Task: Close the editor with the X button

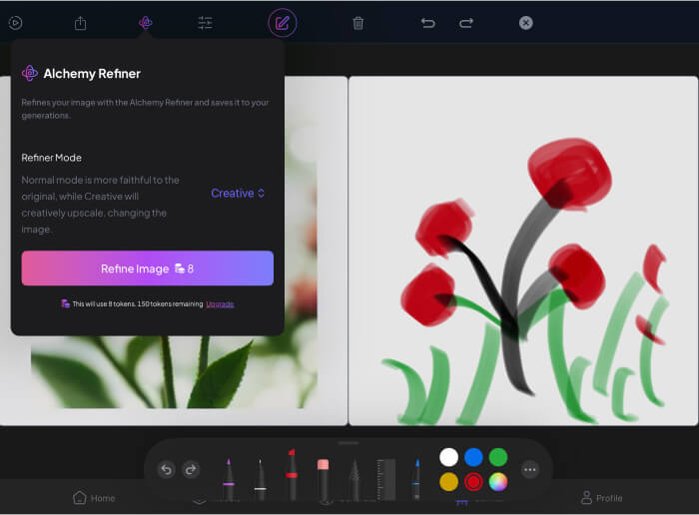Action: (526, 23)
